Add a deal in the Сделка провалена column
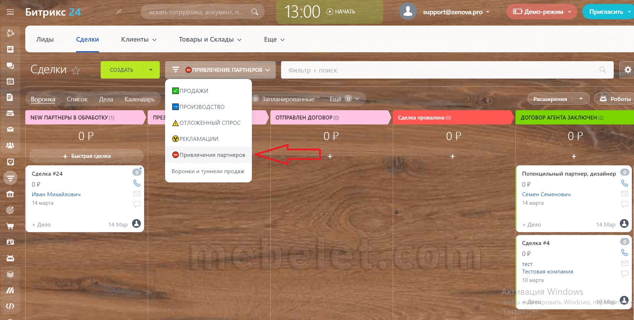Image resolution: width=634 pixels, height=320 pixels. point(453,156)
